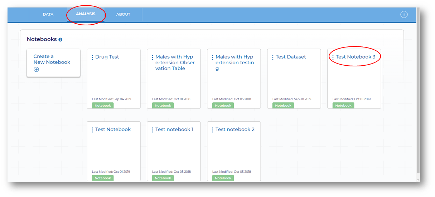Switch to the DATA tab
The height and width of the screenshot is (197, 435).
point(48,15)
